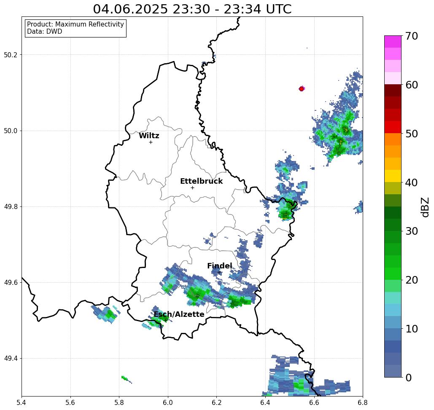Click the Ettelbruck station label
Viewport: 434px width, 410px height.
point(201,181)
